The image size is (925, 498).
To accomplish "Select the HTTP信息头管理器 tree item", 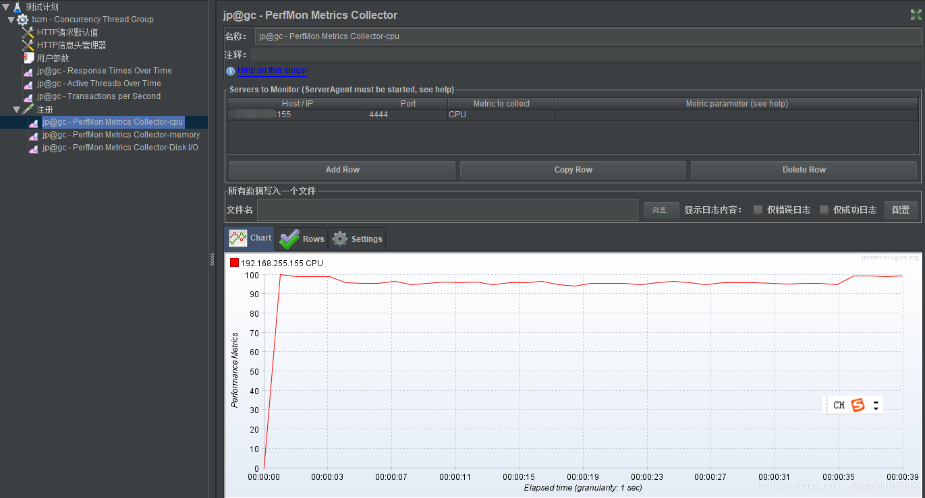I will click(72, 45).
